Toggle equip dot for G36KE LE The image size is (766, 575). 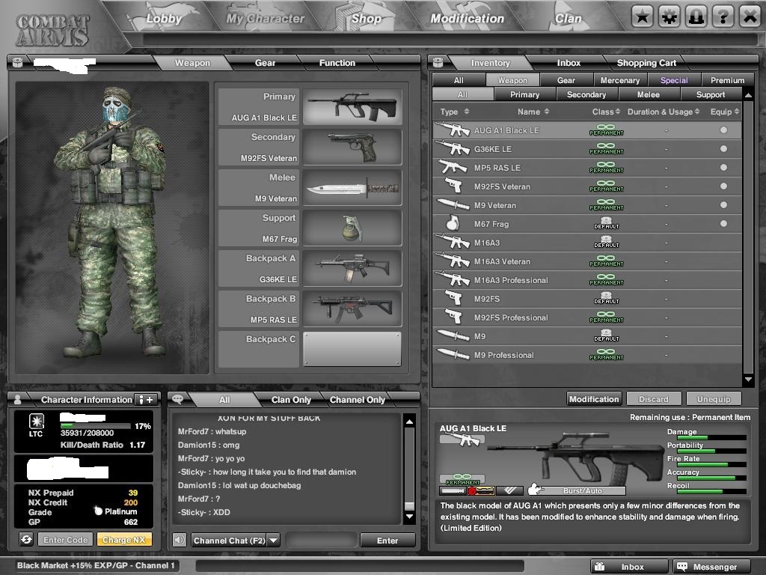pos(723,149)
